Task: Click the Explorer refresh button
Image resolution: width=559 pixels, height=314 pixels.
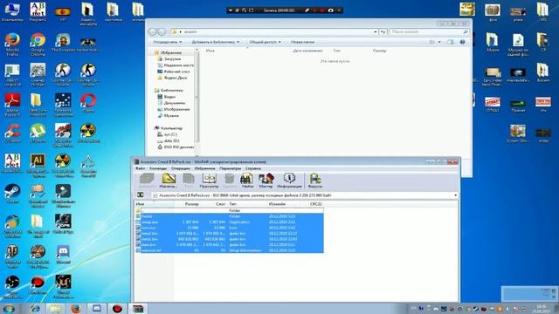Action: pyautogui.click(x=383, y=31)
